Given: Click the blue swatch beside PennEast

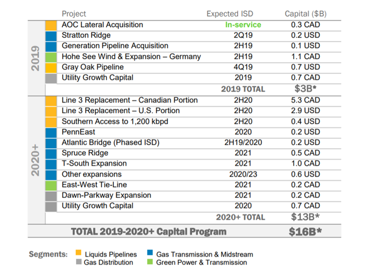Looking at the screenshot, I should coord(51,133).
